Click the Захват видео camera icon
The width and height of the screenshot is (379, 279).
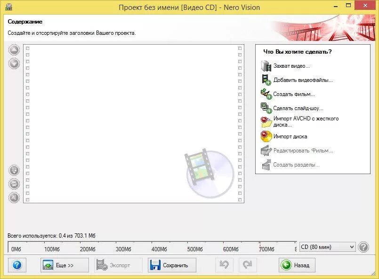point(266,66)
